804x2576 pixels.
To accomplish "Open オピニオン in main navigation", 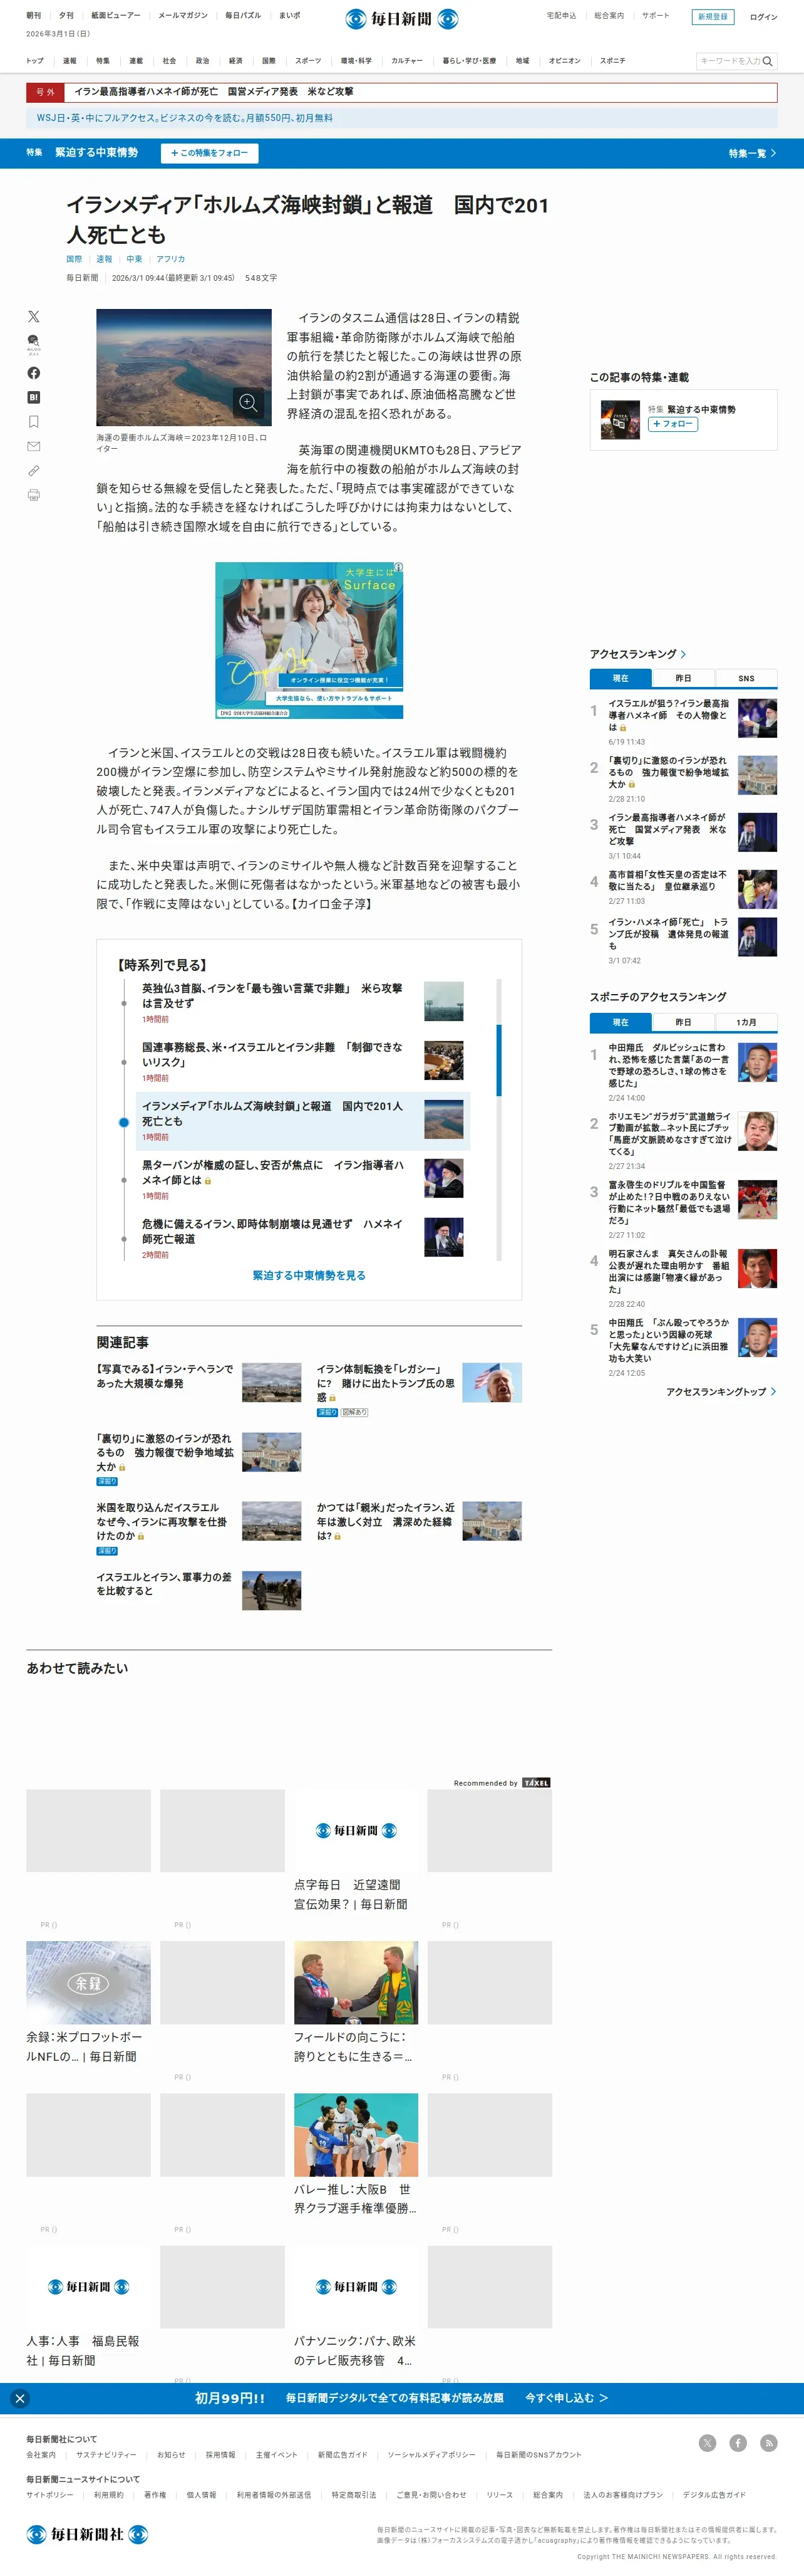I will pyautogui.click(x=564, y=61).
